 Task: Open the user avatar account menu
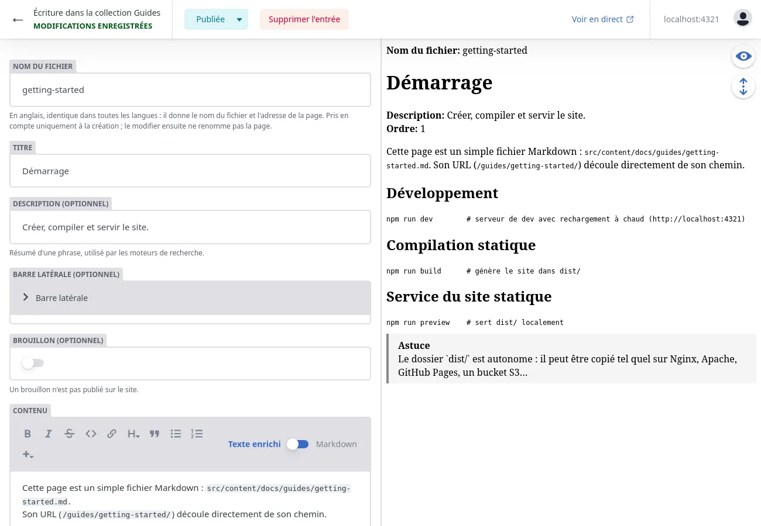pos(743,19)
